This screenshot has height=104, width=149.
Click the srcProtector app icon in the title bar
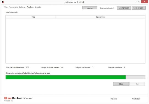point(3,2)
